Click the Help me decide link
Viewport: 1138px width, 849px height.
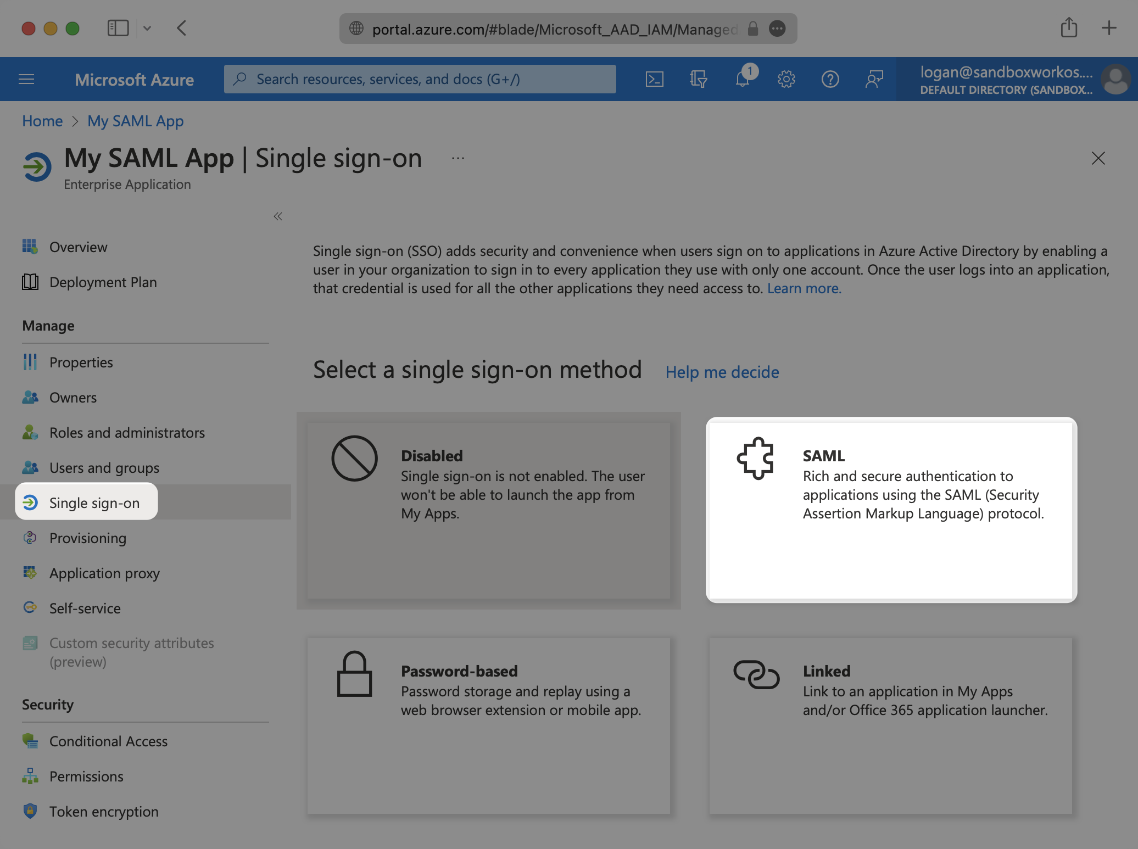[722, 372]
